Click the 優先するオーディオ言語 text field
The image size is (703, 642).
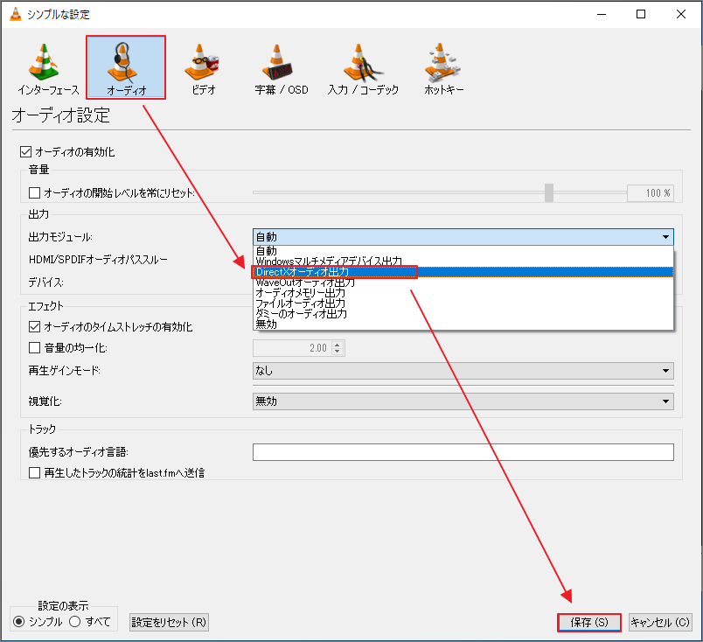[x=463, y=452]
